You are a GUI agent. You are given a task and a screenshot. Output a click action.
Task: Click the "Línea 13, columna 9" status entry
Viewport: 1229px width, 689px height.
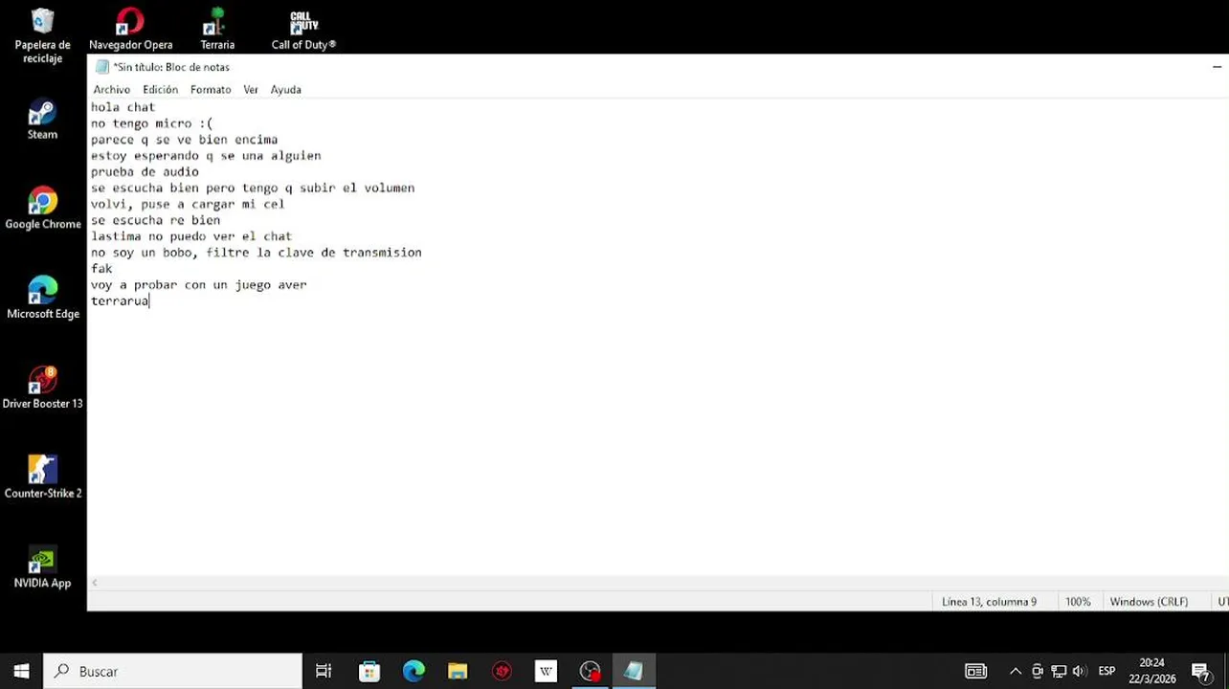point(989,602)
